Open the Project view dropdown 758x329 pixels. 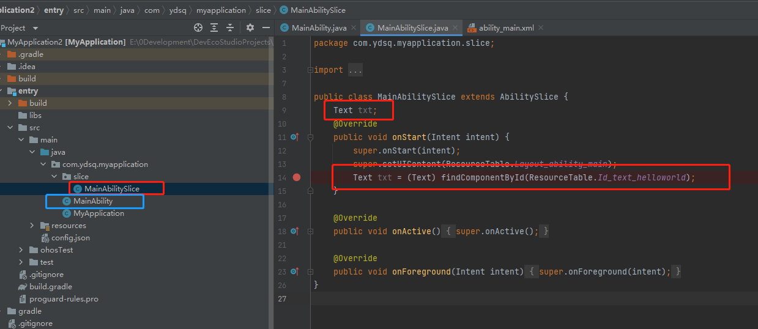(35, 28)
